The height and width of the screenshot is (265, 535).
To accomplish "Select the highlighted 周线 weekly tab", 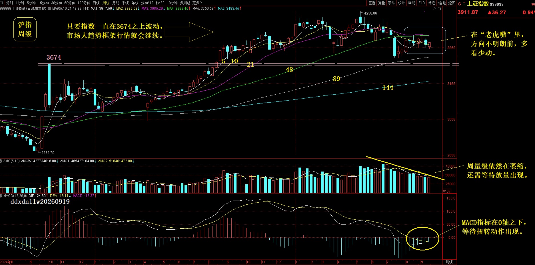I will click(106, 3).
